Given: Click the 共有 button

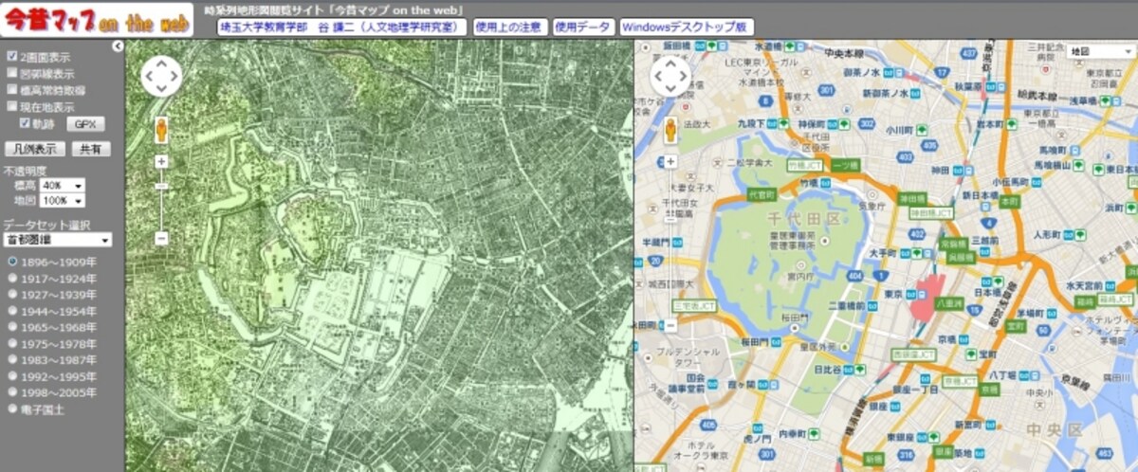Looking at the screenshot, I should pyautogui.click(x=90, y=149).
